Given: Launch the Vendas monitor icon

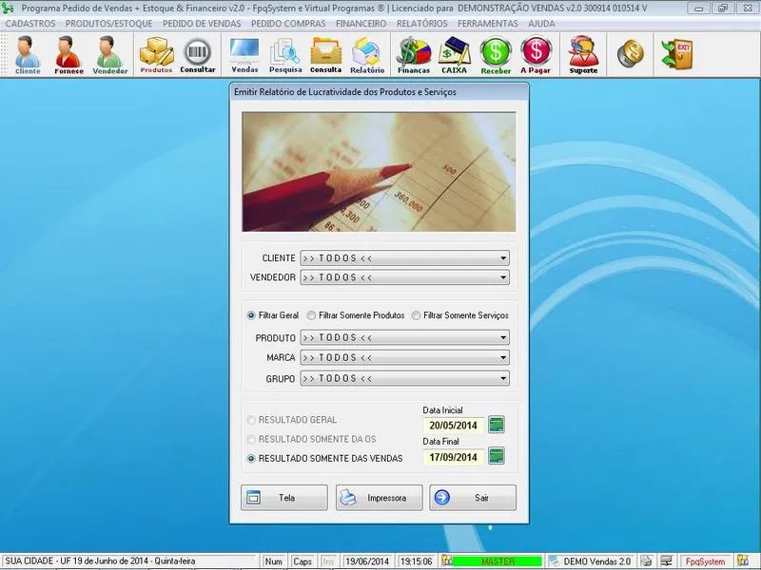Looking at the screenshot, I should 244,54.
